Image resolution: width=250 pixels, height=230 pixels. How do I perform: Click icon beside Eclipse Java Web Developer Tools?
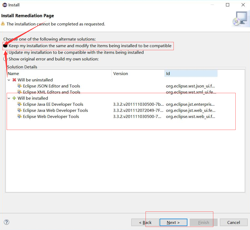tap(20, 110)
